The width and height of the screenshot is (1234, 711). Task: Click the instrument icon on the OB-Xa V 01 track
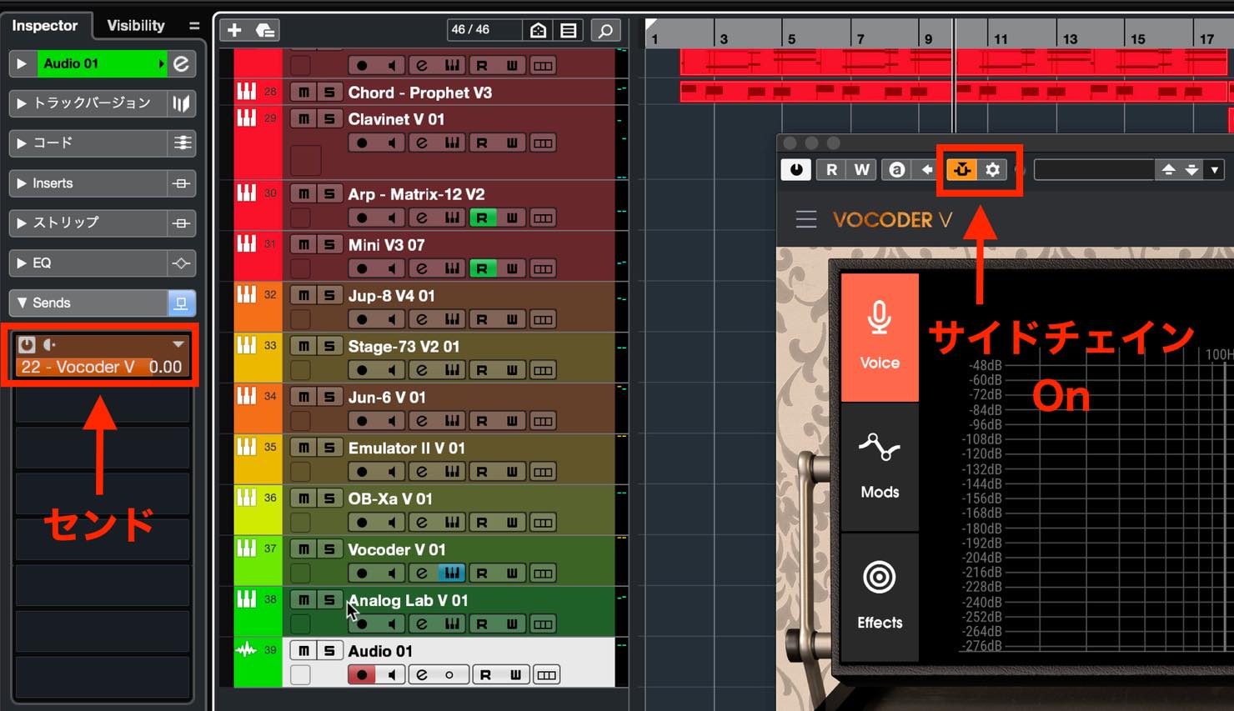451,523
